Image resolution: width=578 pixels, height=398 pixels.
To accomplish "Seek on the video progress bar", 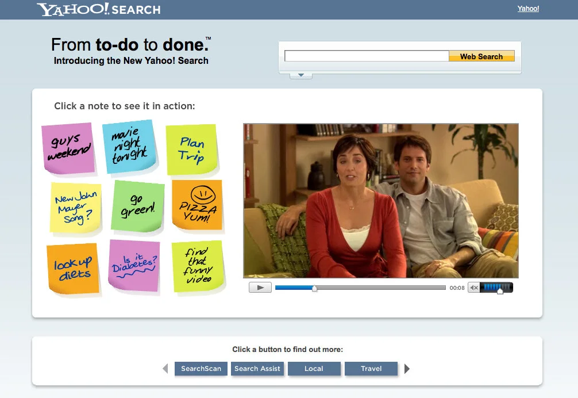I will click(x=360, y=288).
